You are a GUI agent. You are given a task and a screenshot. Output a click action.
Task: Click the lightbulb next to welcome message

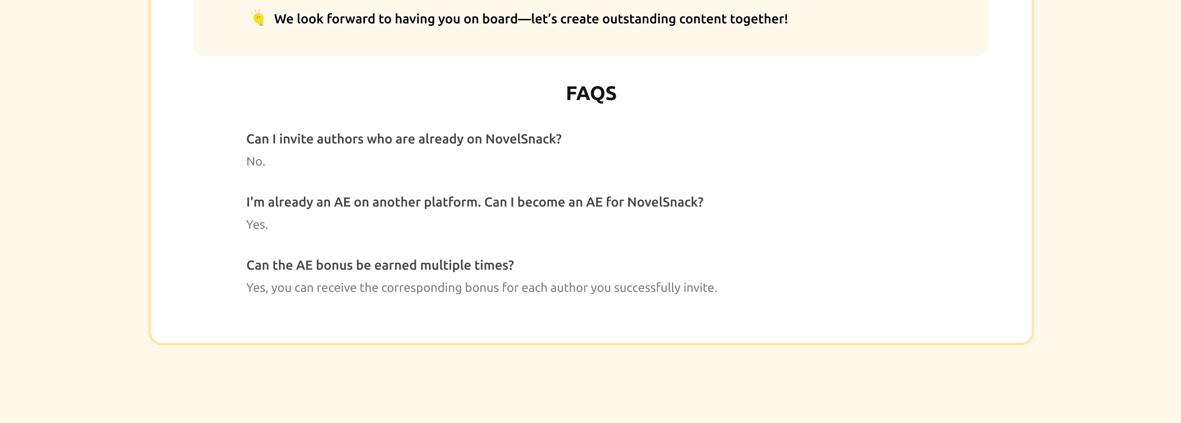point(259,19)
